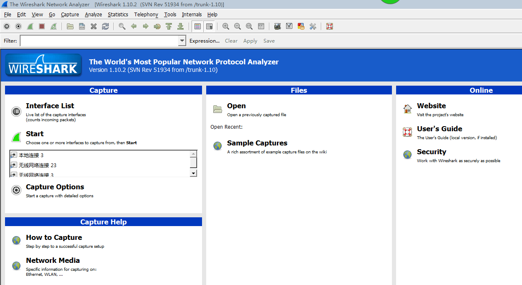Viewport: 522px width, 285px height.
Task: Click the zoom in toolbar icon
Action: click(x=226, y=26)
